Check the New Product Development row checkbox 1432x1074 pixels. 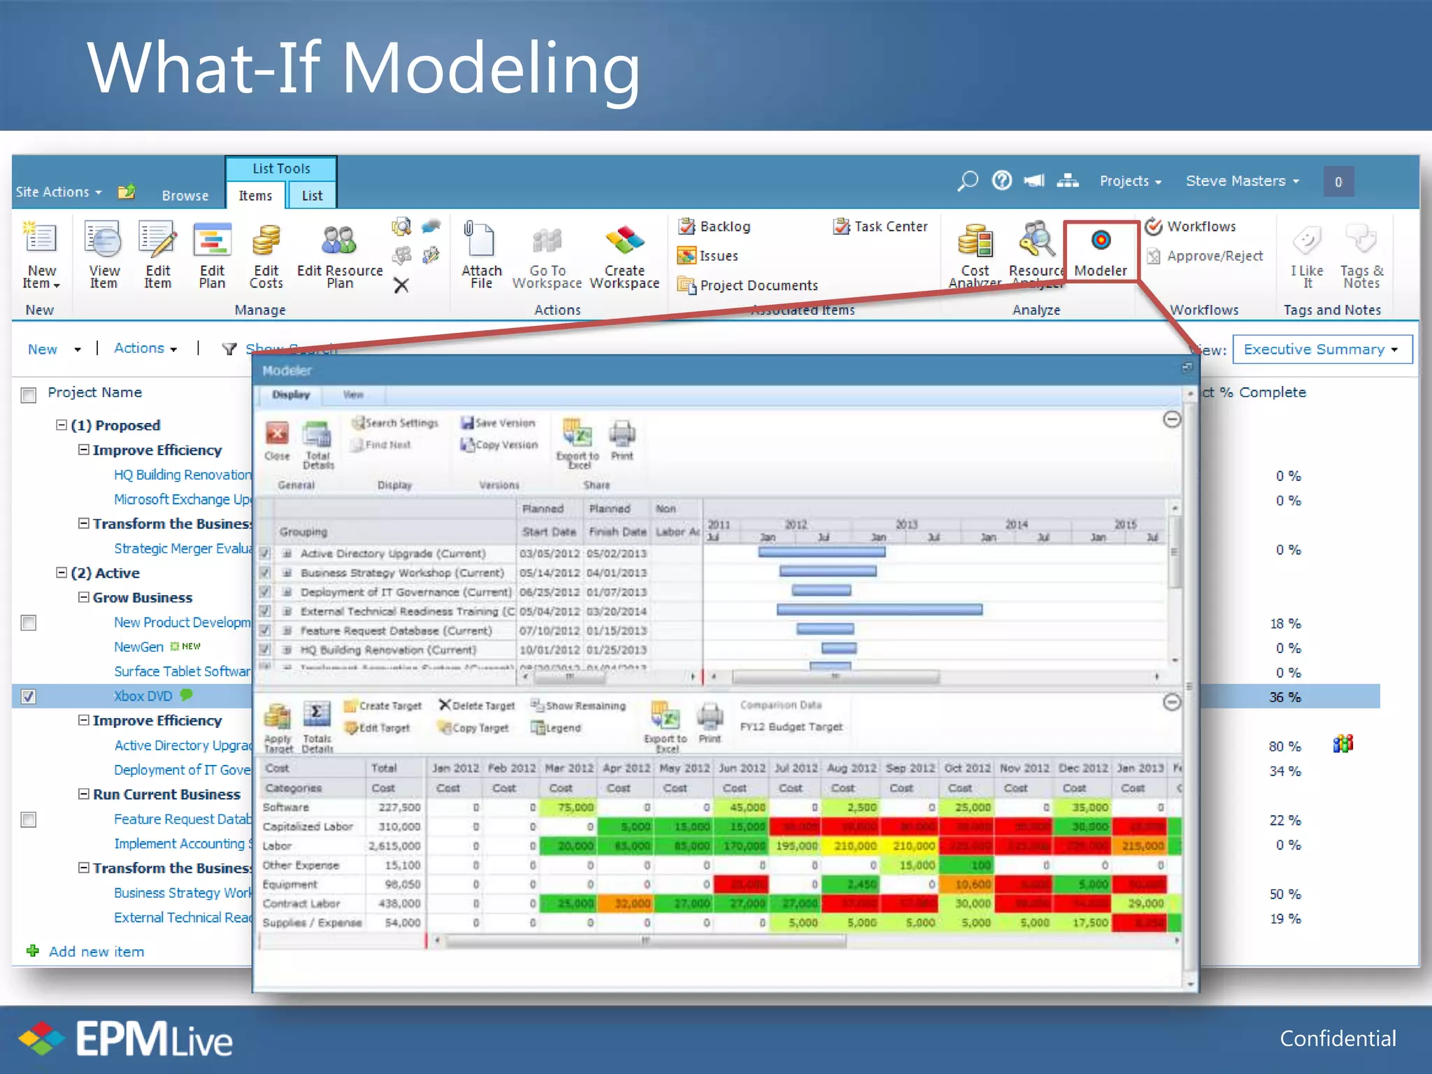[29, 622]
